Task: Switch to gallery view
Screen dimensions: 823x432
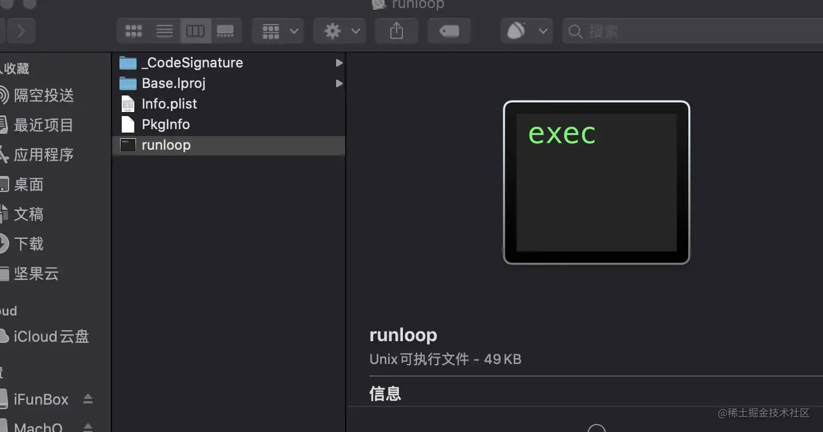Action: click(x=226, y=31)
